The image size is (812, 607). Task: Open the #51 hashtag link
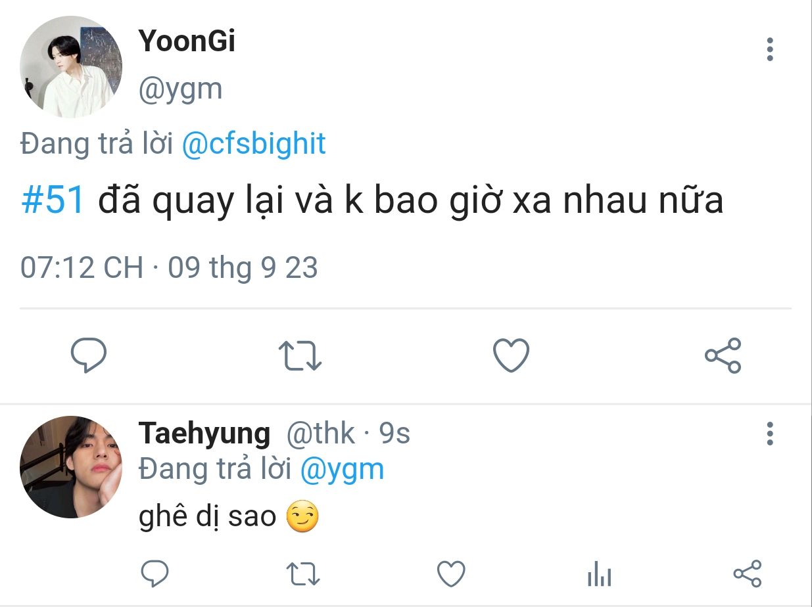[x=53, y=200]
